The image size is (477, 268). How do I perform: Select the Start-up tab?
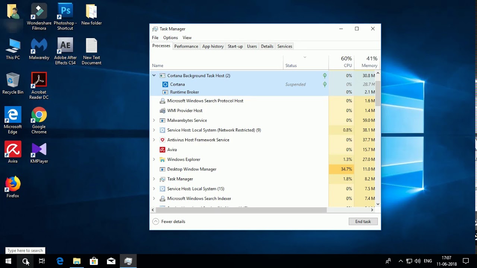(235, 46)
